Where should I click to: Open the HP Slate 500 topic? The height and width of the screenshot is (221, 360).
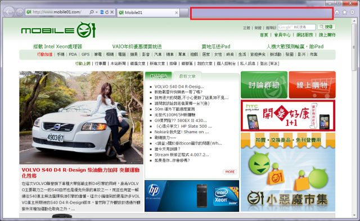(x=183, y=126)
